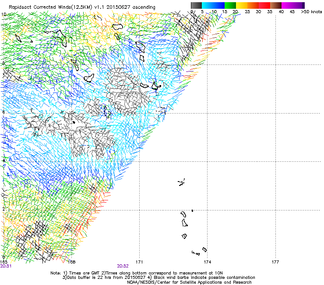Click the green 15-20 knots legend swatch

tap(230, 5)
